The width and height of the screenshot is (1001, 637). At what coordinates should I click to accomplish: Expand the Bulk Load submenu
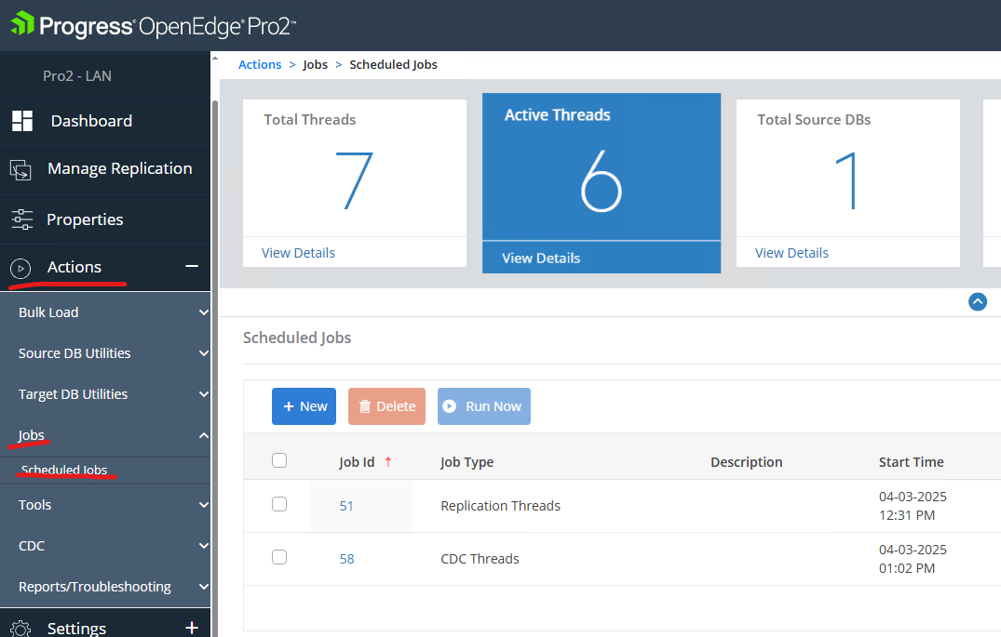203,312
